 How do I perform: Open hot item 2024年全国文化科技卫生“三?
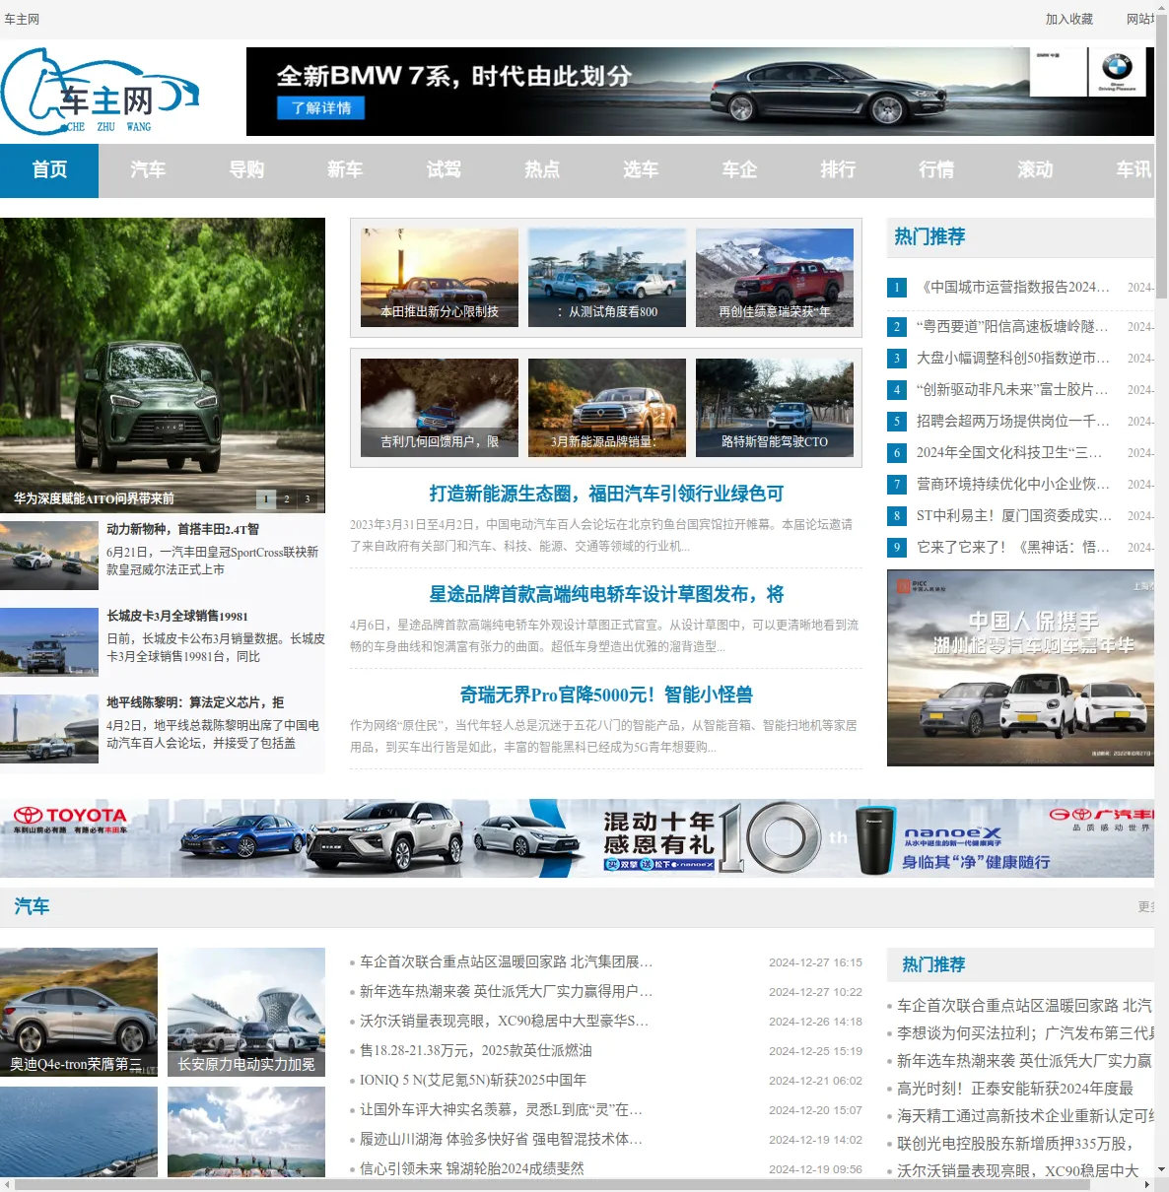pyautogui.click(x=1009, y=453)
